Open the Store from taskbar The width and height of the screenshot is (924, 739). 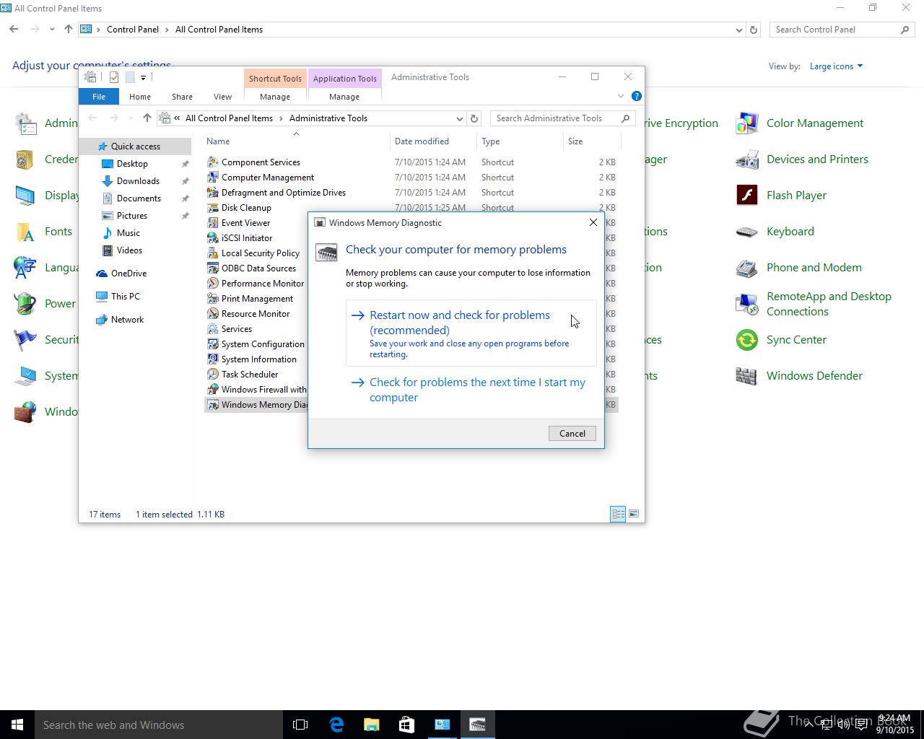coord(406,725)
